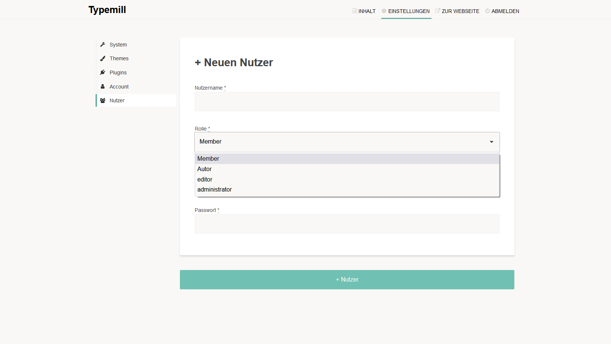Click the power icon next to Abmelden
611x344 pixels.
487,11
